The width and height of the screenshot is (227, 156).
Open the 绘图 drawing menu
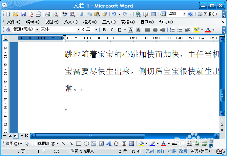[13, 144]
